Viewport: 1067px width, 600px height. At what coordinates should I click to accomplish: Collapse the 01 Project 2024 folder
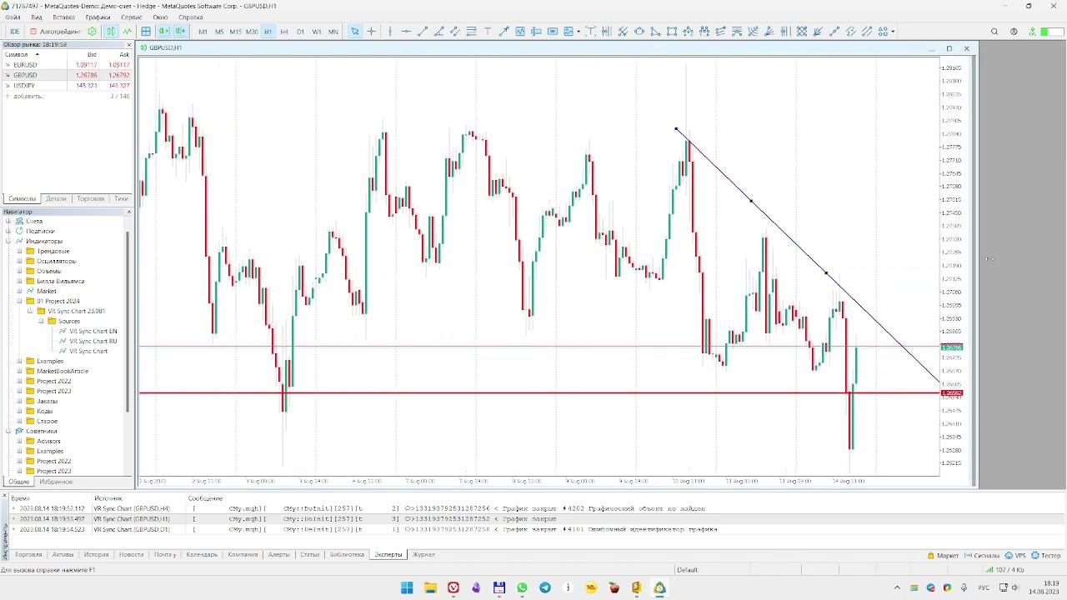pos(19,302)
